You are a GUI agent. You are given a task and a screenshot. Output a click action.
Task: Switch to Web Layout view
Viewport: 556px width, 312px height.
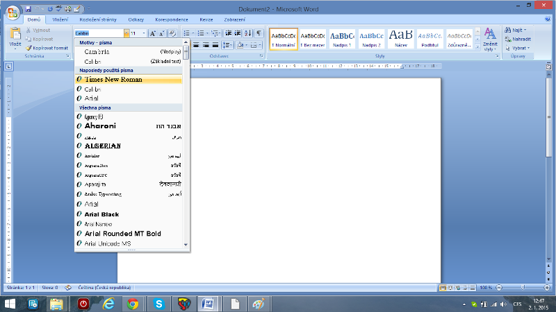tap(457, 288)
